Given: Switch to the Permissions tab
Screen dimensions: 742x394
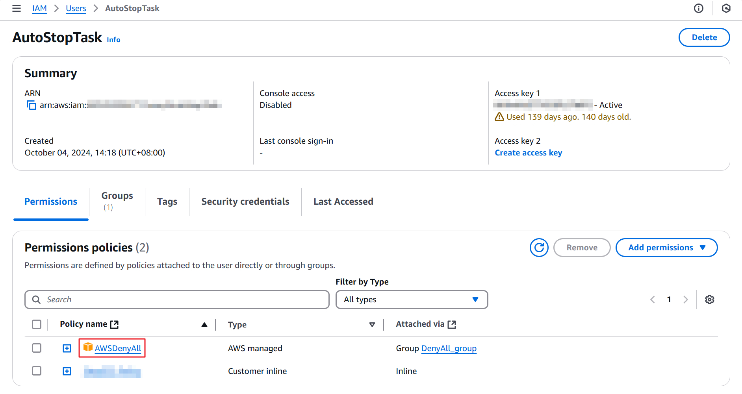Looking at the screenshot, I should point(51,202).
